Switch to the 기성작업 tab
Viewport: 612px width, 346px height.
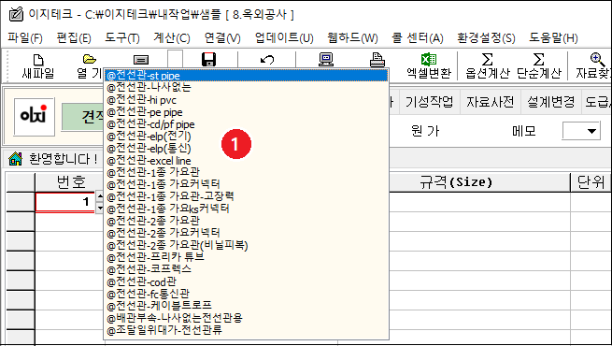tap(430, 102)
